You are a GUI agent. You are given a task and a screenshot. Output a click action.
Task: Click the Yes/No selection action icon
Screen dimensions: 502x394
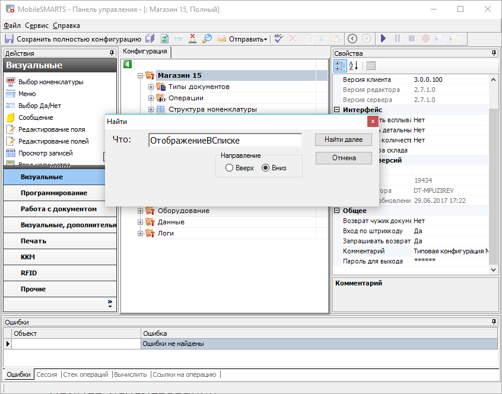11,106
